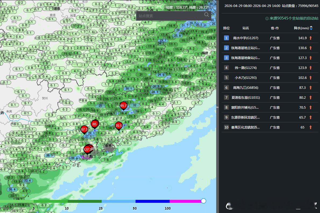Viewport: 320px width, 213px height.
Task: Open the 来源90545个全站级的自动站 source link
Action: click(294, 18)
